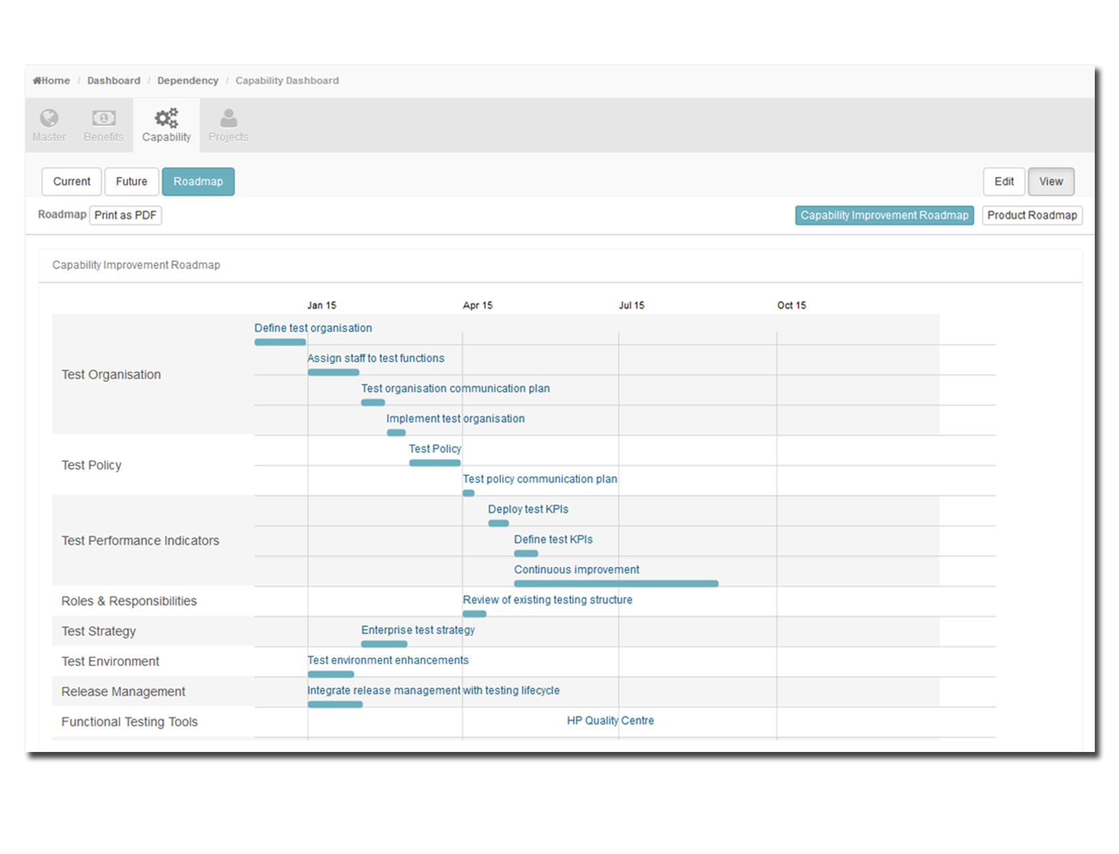This screenshot has width=1119, height=854.
Task: Click the Assign staff to test functions bar
Action: tap(333, 372)
